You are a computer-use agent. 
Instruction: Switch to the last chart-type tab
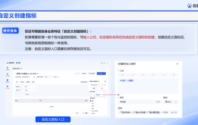(x=33, y=82)
